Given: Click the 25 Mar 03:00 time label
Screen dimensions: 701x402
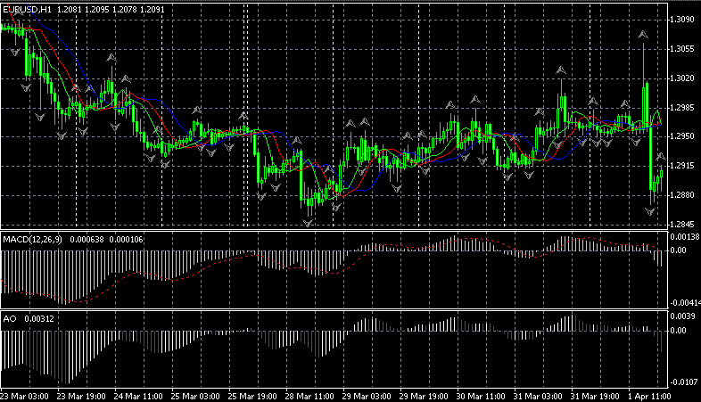Looking at the screenshot, I should (x=195, y=397).
